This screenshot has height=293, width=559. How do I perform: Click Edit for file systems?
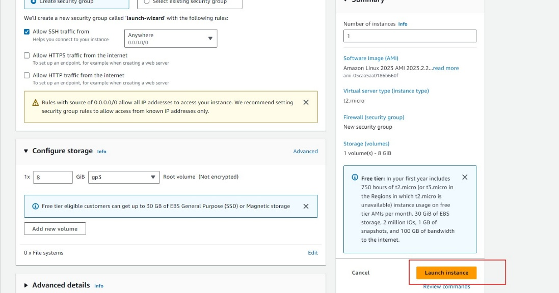(x=313, y=253)
